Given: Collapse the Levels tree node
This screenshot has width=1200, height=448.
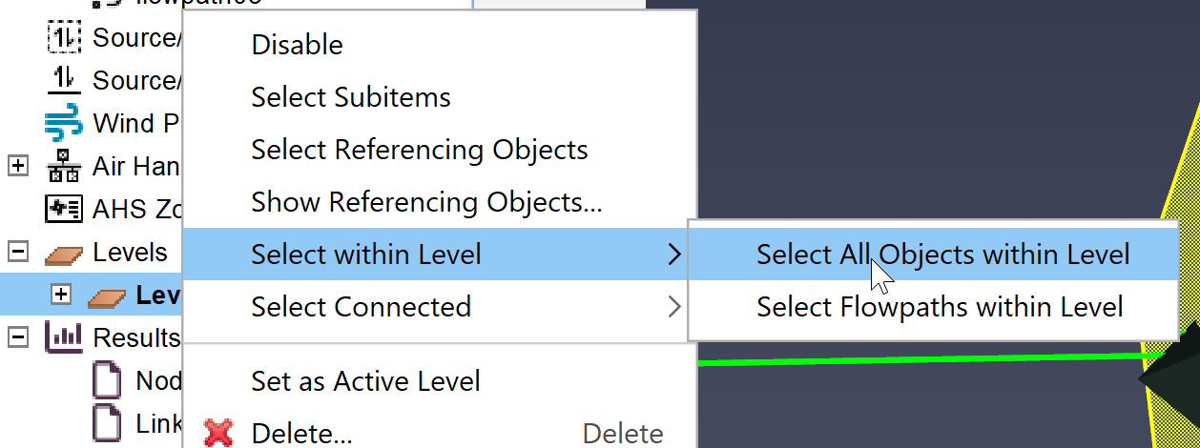Looking at the screenshot, I should pyautogui.click(x=17, y=253).
